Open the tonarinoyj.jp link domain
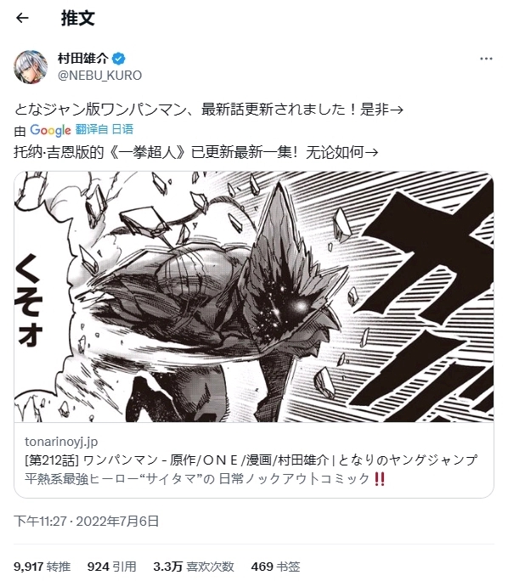Image resolution: width=508 pixels, height=581 pixels. pos(61,442)
